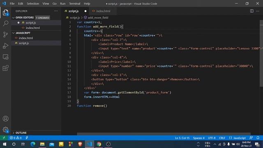Open the File menu
Image resolution: width=263 pixels, height=148 pixels.
click(x=12, y=4)
